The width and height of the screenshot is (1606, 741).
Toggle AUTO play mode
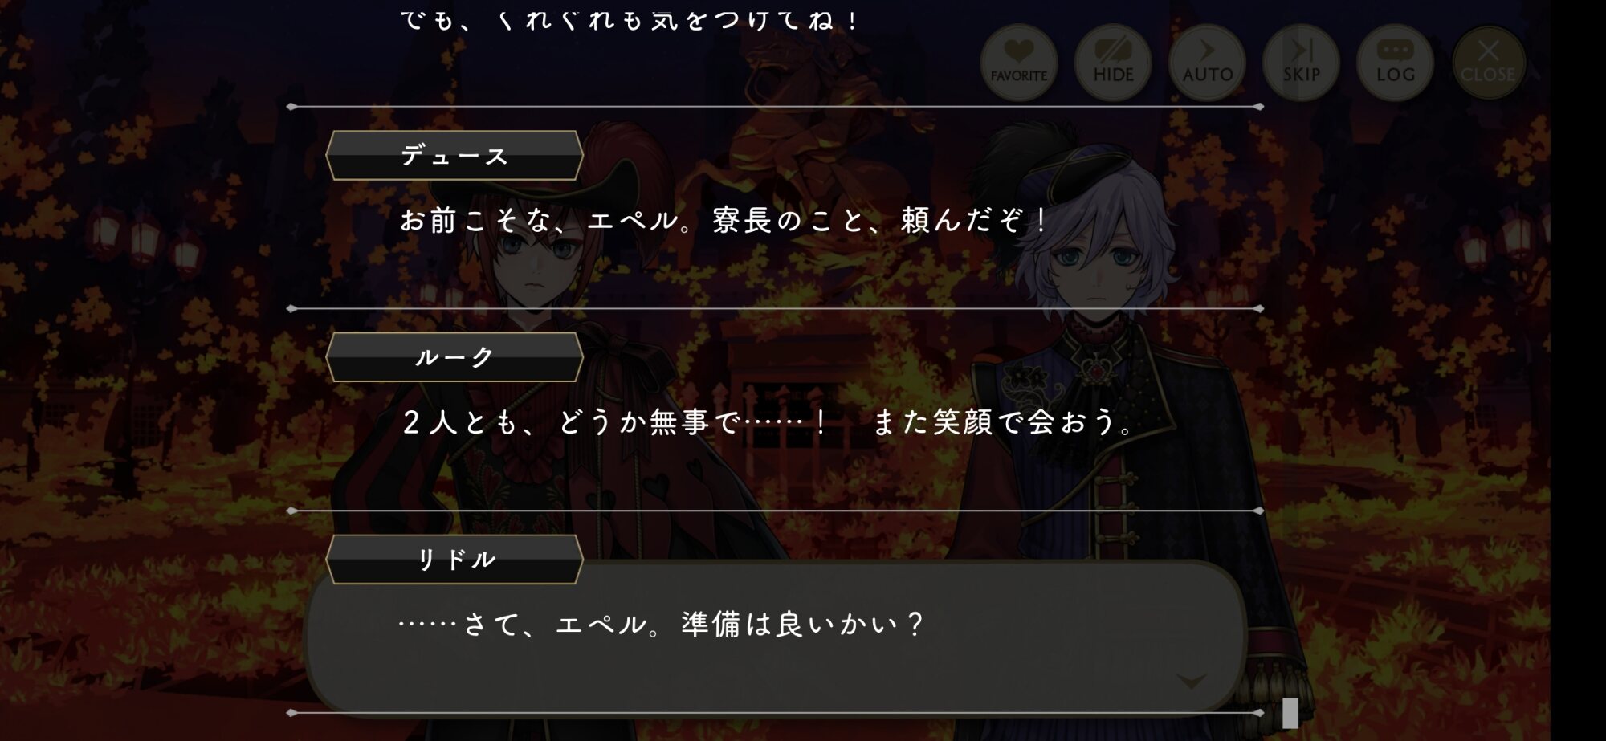tap(1207, 63)
